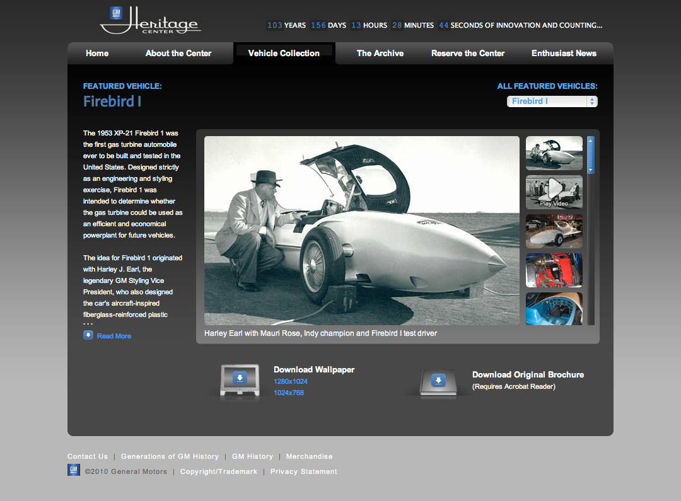Download the 1280x1024 wallpaper
Image resolution: width=681 pixels, height=501 pixels.
[291, 381]
